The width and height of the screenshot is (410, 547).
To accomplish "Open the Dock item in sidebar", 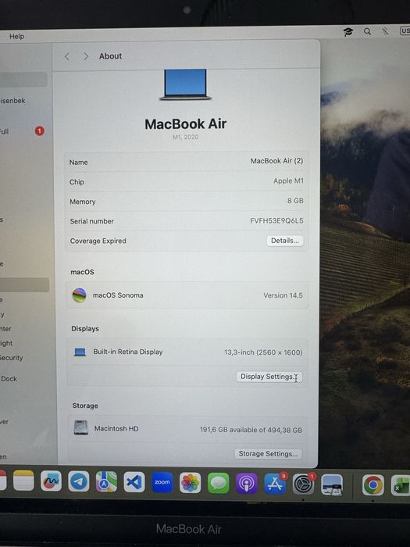I will (x=9, y=379).
